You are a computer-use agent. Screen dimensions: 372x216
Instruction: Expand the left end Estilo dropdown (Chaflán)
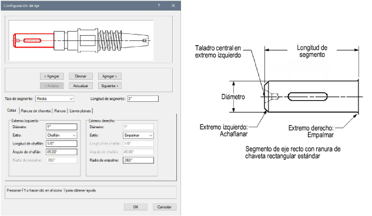pos(62,135)
